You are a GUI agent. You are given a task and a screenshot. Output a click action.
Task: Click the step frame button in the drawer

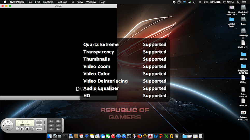click(x=51, y=125)
